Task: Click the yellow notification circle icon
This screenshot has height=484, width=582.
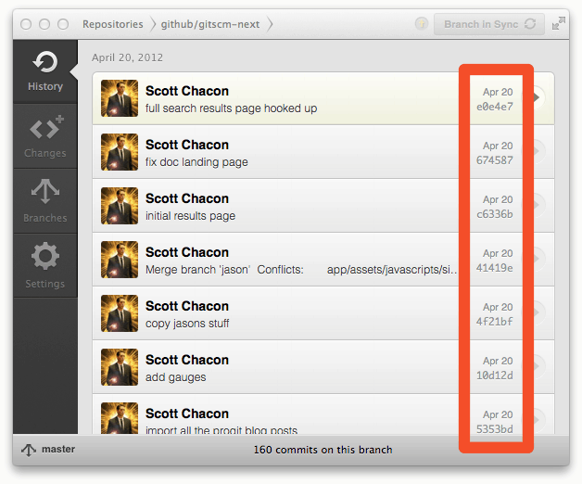Action: pyautogui.click(x=422, y=24)
